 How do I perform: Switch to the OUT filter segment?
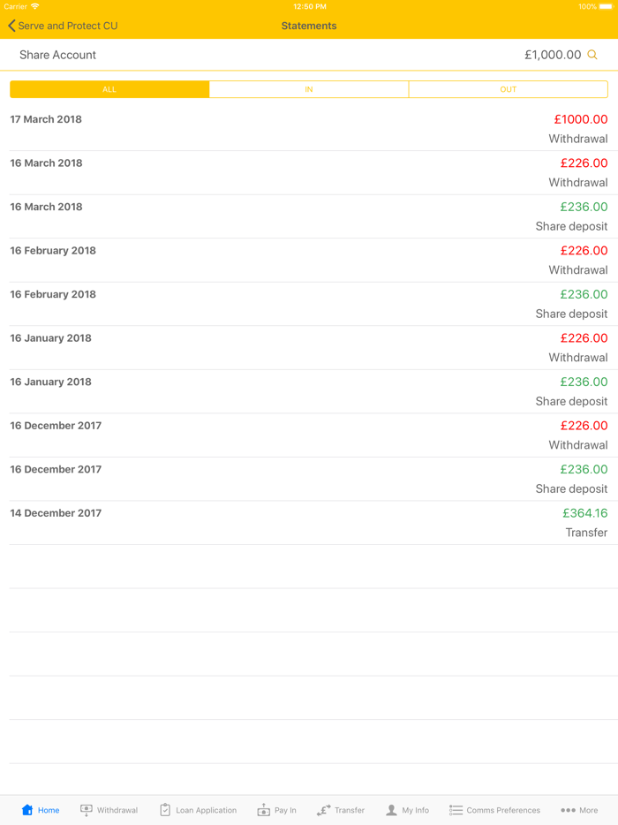click(508, 89)
